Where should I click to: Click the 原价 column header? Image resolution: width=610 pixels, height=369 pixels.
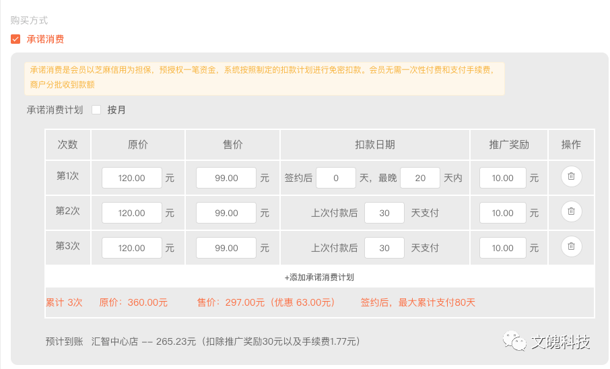(x=138, y=145)
